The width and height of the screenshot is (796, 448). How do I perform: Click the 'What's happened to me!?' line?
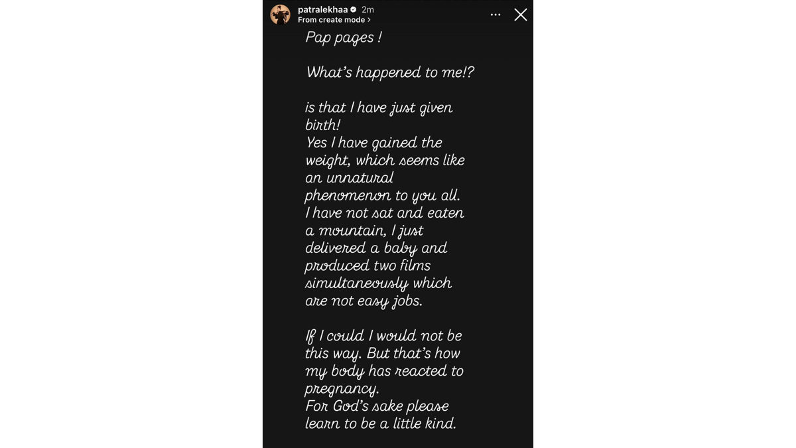coord(390,73)
